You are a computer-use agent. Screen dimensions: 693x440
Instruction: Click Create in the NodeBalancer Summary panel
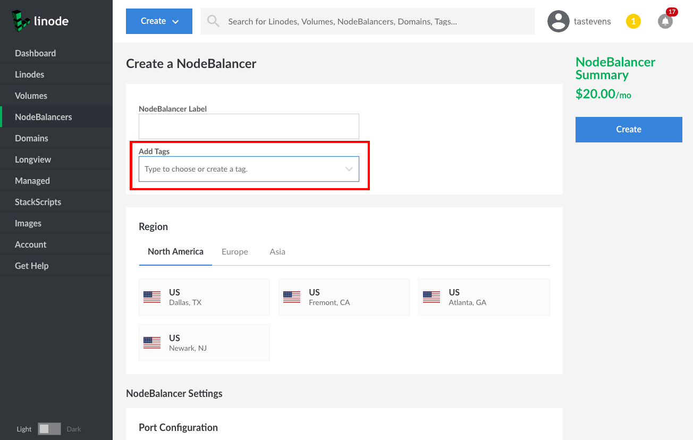pyautogui.click(x=629, y=129)
